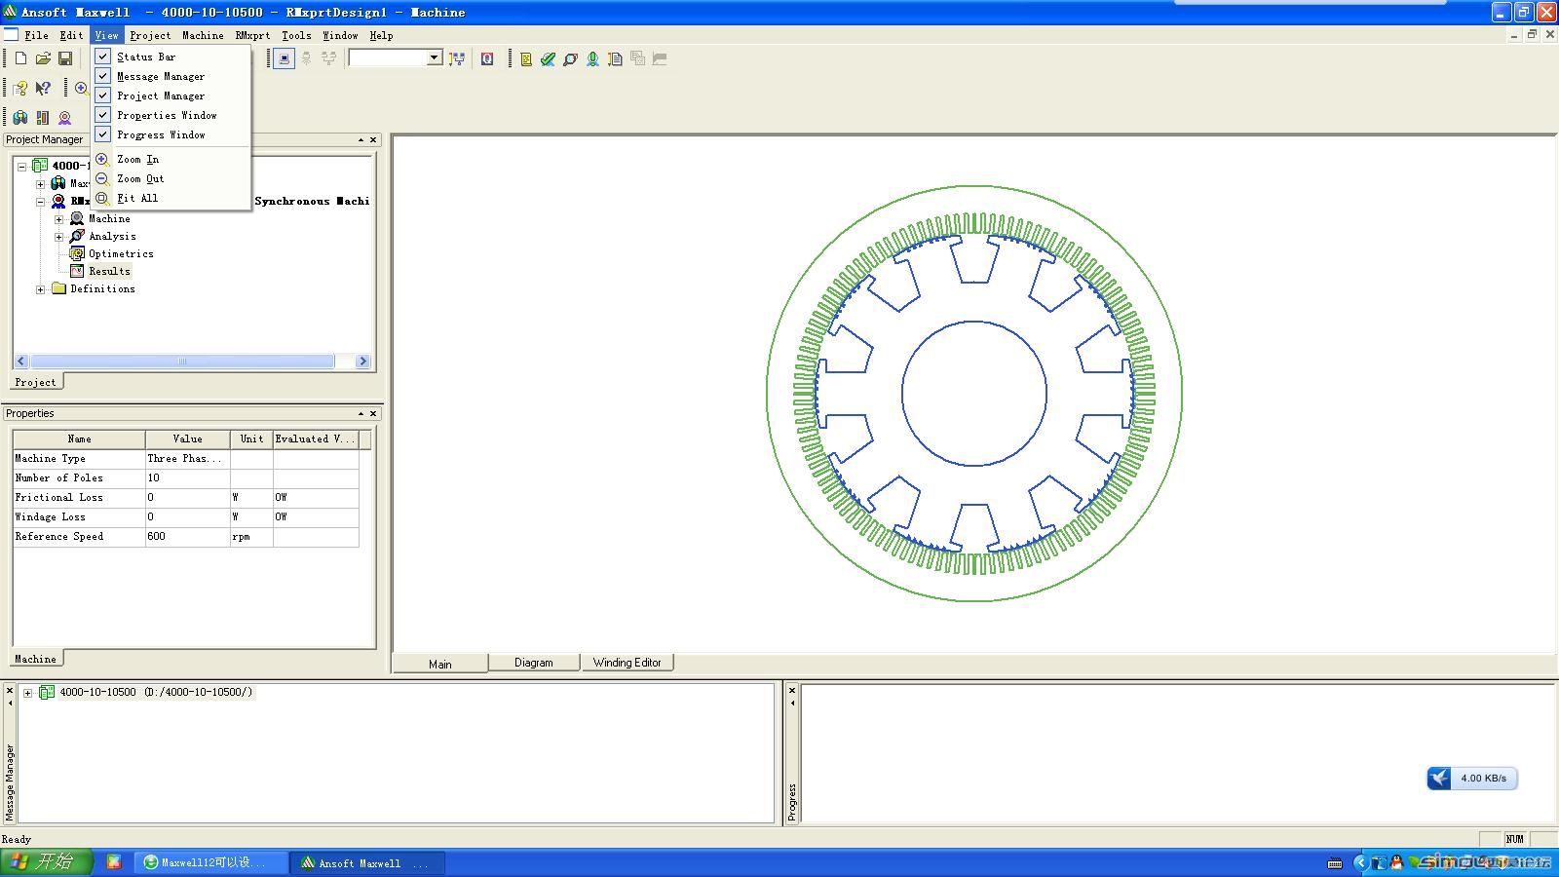Click the Zoom In toolbar magnifier
Image resolution: width=1559 pixels, height=877 pixels.
81,88
